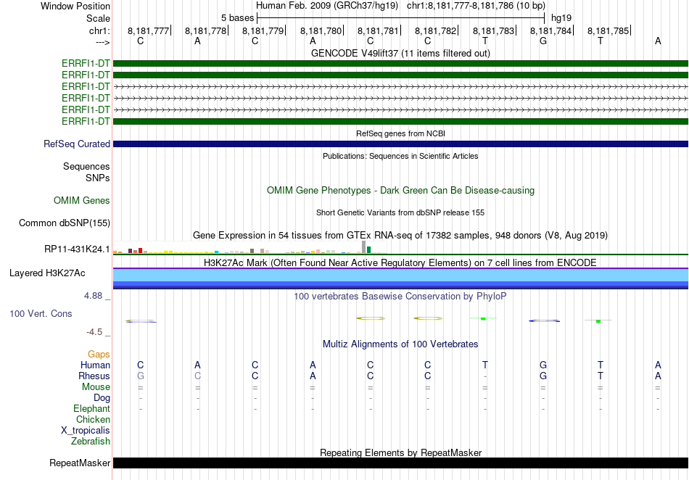Viewport: 689px width, 480px height.
Task: Open Multiz Alignments of 100 Vertebrates title
Action: [400, 344]
